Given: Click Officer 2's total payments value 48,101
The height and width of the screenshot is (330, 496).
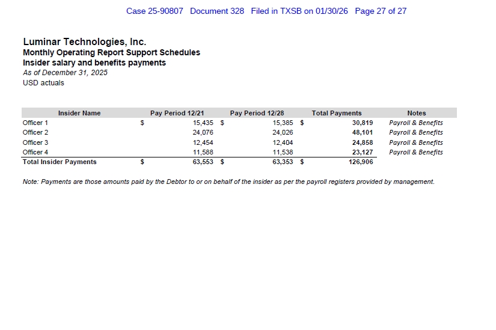Looking at the screenshot, I should (363, 132).
